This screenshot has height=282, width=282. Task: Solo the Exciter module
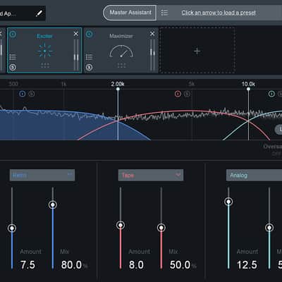[13, 68]
